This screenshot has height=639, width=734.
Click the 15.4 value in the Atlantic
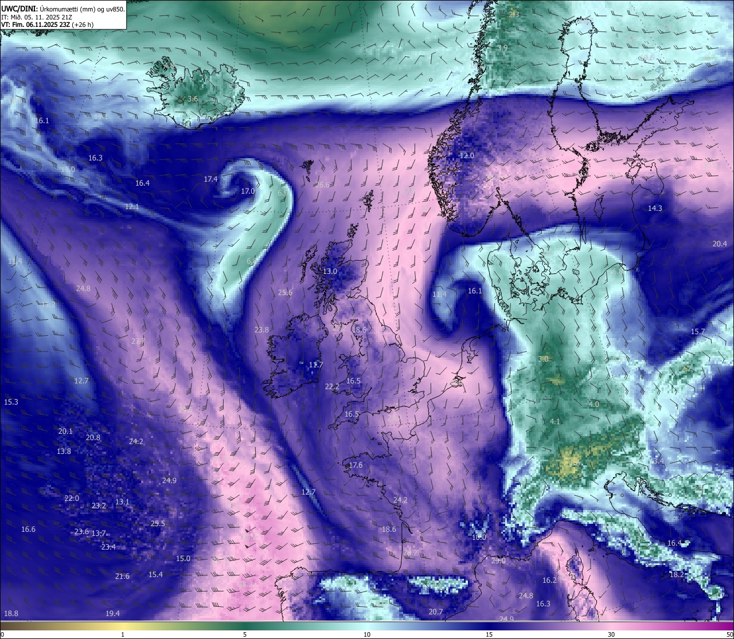click(155, 575)
